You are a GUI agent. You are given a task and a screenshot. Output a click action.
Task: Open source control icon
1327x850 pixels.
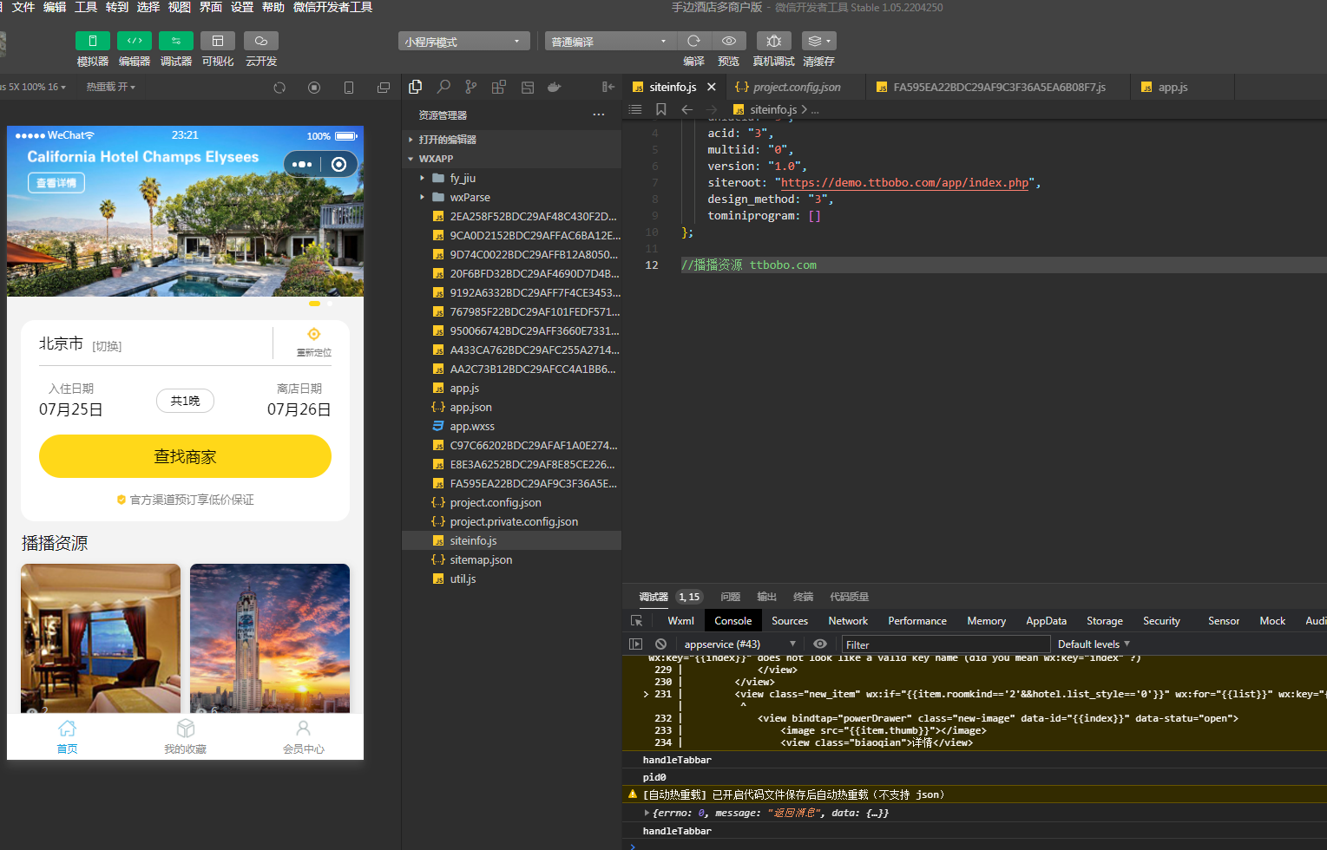click(471, 87)
